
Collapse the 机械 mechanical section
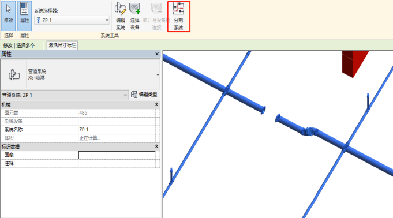156,104
